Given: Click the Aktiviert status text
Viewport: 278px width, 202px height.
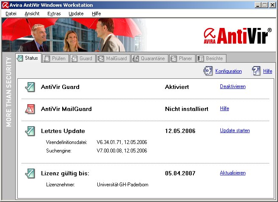Looking at the screenshot, I should click(x=177, y=87).
